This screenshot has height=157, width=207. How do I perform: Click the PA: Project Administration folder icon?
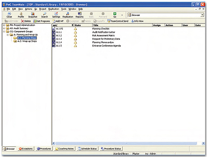(x=8, y=25)
